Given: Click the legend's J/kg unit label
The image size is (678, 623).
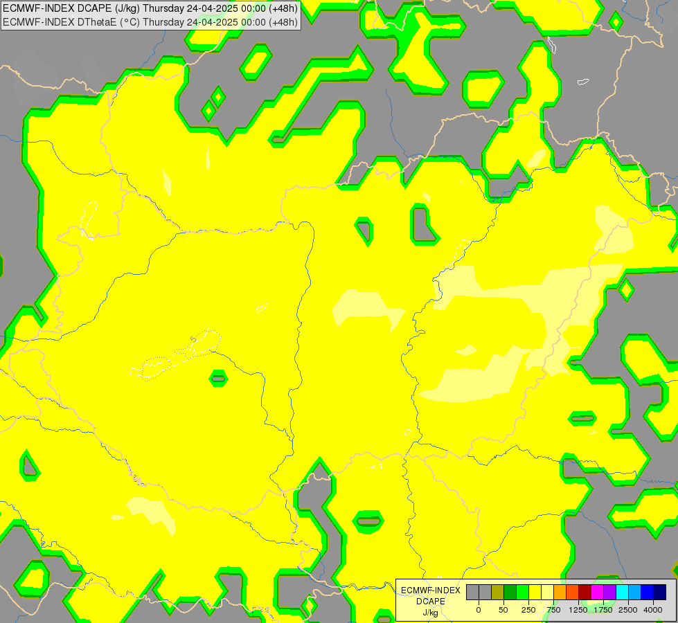Looking at the screenshot, I should point(431,613).
